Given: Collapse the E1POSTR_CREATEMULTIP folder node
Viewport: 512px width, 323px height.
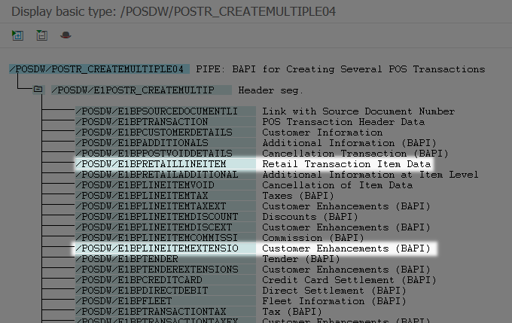Looking at the screenshot, I should point(37,90).
